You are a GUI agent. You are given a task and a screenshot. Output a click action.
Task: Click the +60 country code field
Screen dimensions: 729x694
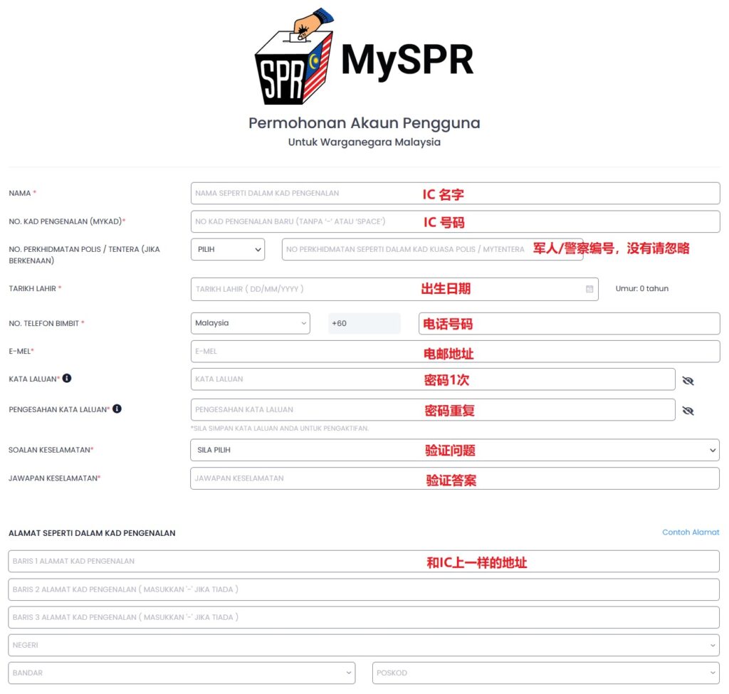coord(364,323)
